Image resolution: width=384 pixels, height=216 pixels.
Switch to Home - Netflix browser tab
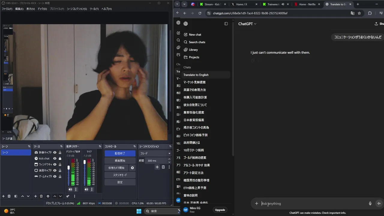[307, 4]
